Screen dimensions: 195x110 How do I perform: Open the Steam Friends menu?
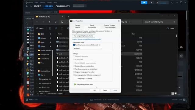click(x=42, y=2)
